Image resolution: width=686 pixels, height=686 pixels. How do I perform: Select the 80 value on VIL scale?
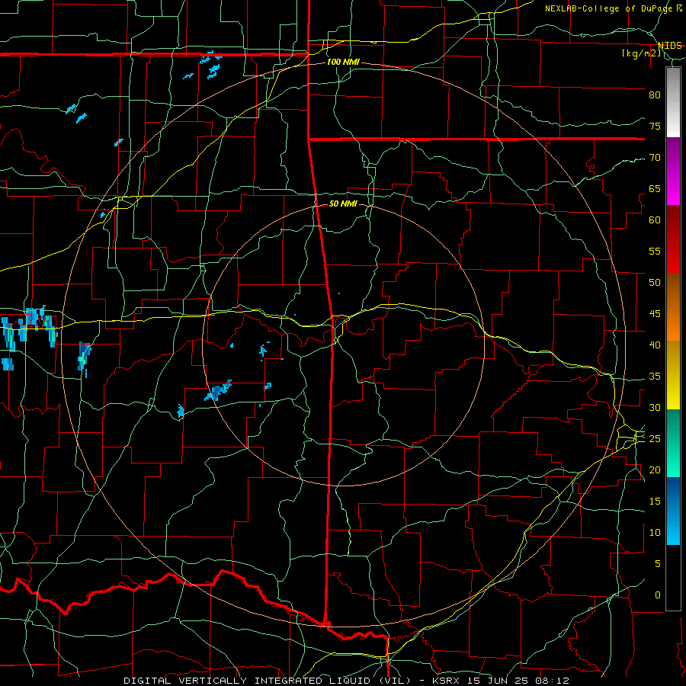point(655,95)
